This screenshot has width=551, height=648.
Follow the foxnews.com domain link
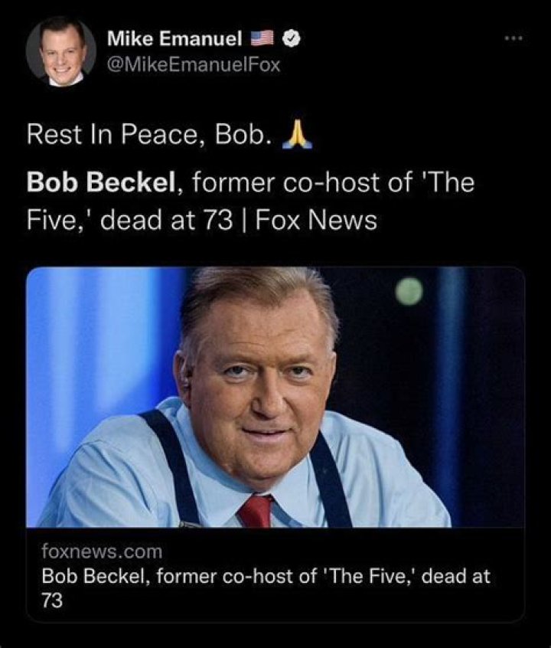[x=102, y=551]
